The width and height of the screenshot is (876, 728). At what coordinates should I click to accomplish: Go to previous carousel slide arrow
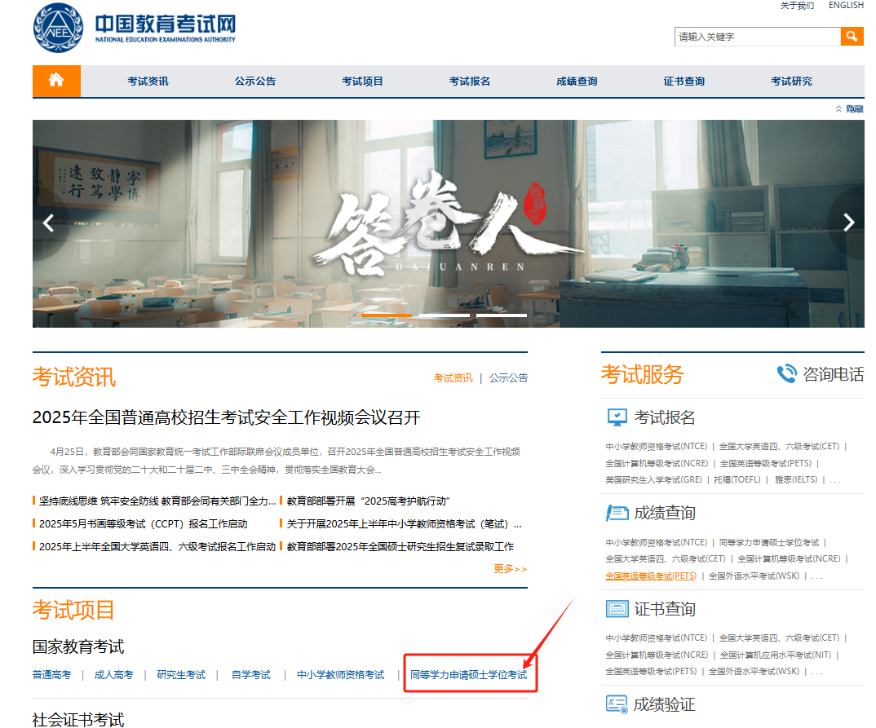point(49,223)
